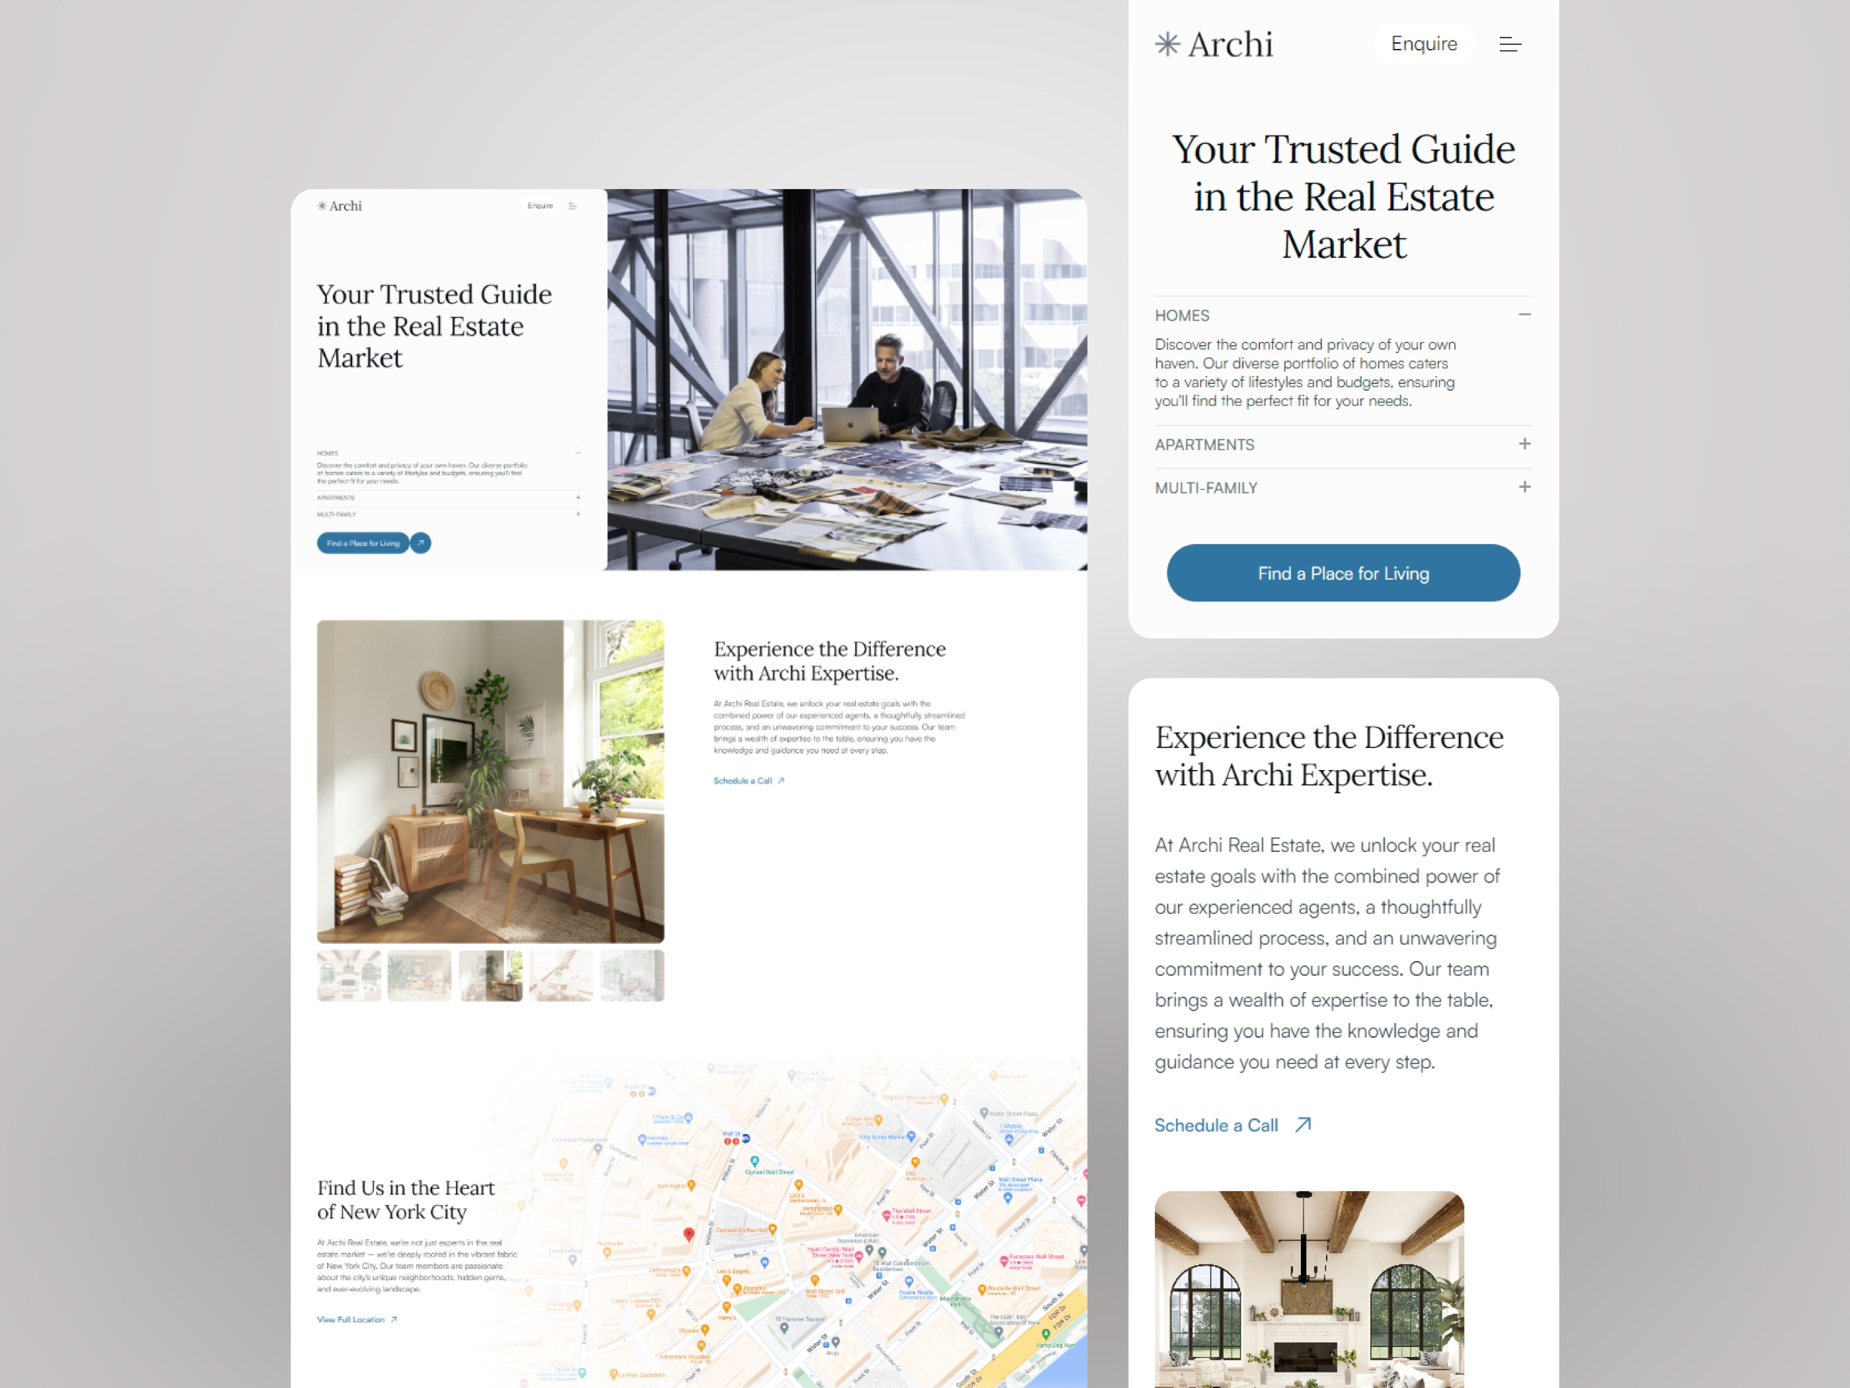
Task: Click the Enquire navigation icon
Action: coord(1423,44)
